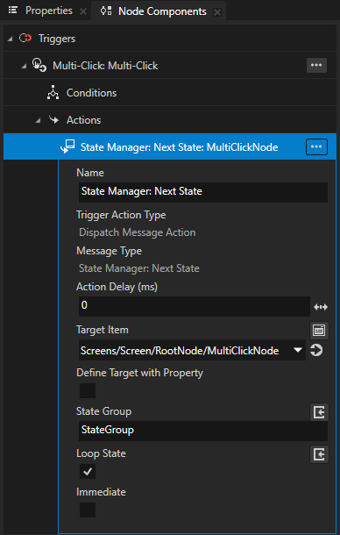Click the Properties tab list icon
The height and width of the screenshot is (535, 340).
[12, 11]
